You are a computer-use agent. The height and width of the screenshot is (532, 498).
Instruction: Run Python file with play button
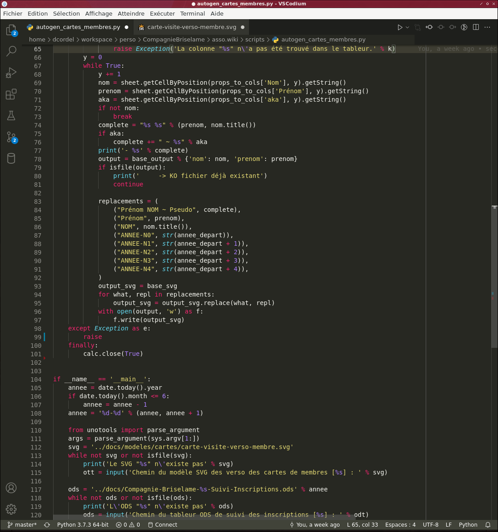tap(400, 27)
